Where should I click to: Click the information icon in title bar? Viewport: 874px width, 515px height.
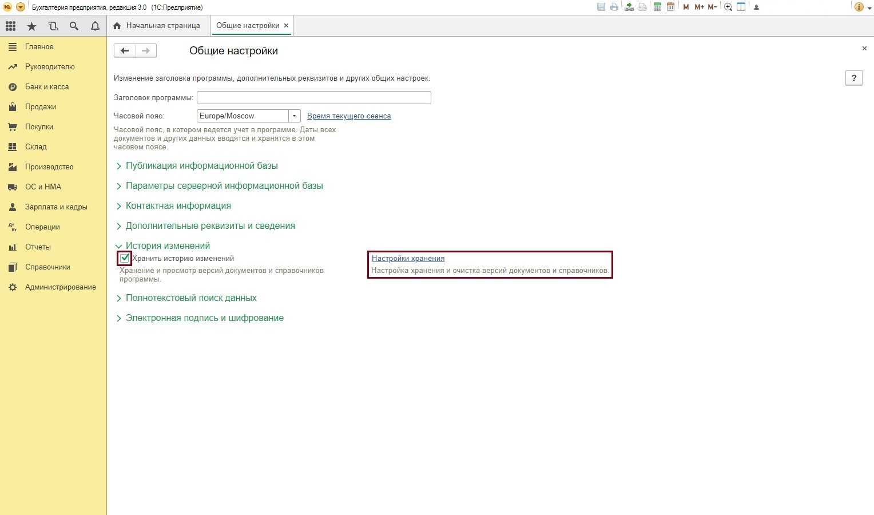click(x=858, y=7)
